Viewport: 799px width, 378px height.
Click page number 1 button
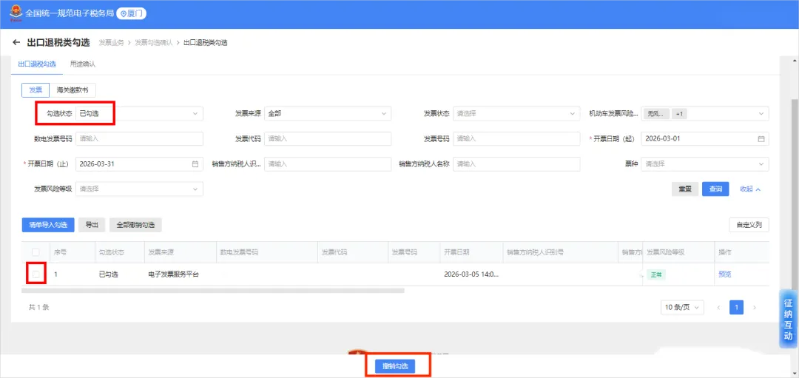tap(736, 307)
